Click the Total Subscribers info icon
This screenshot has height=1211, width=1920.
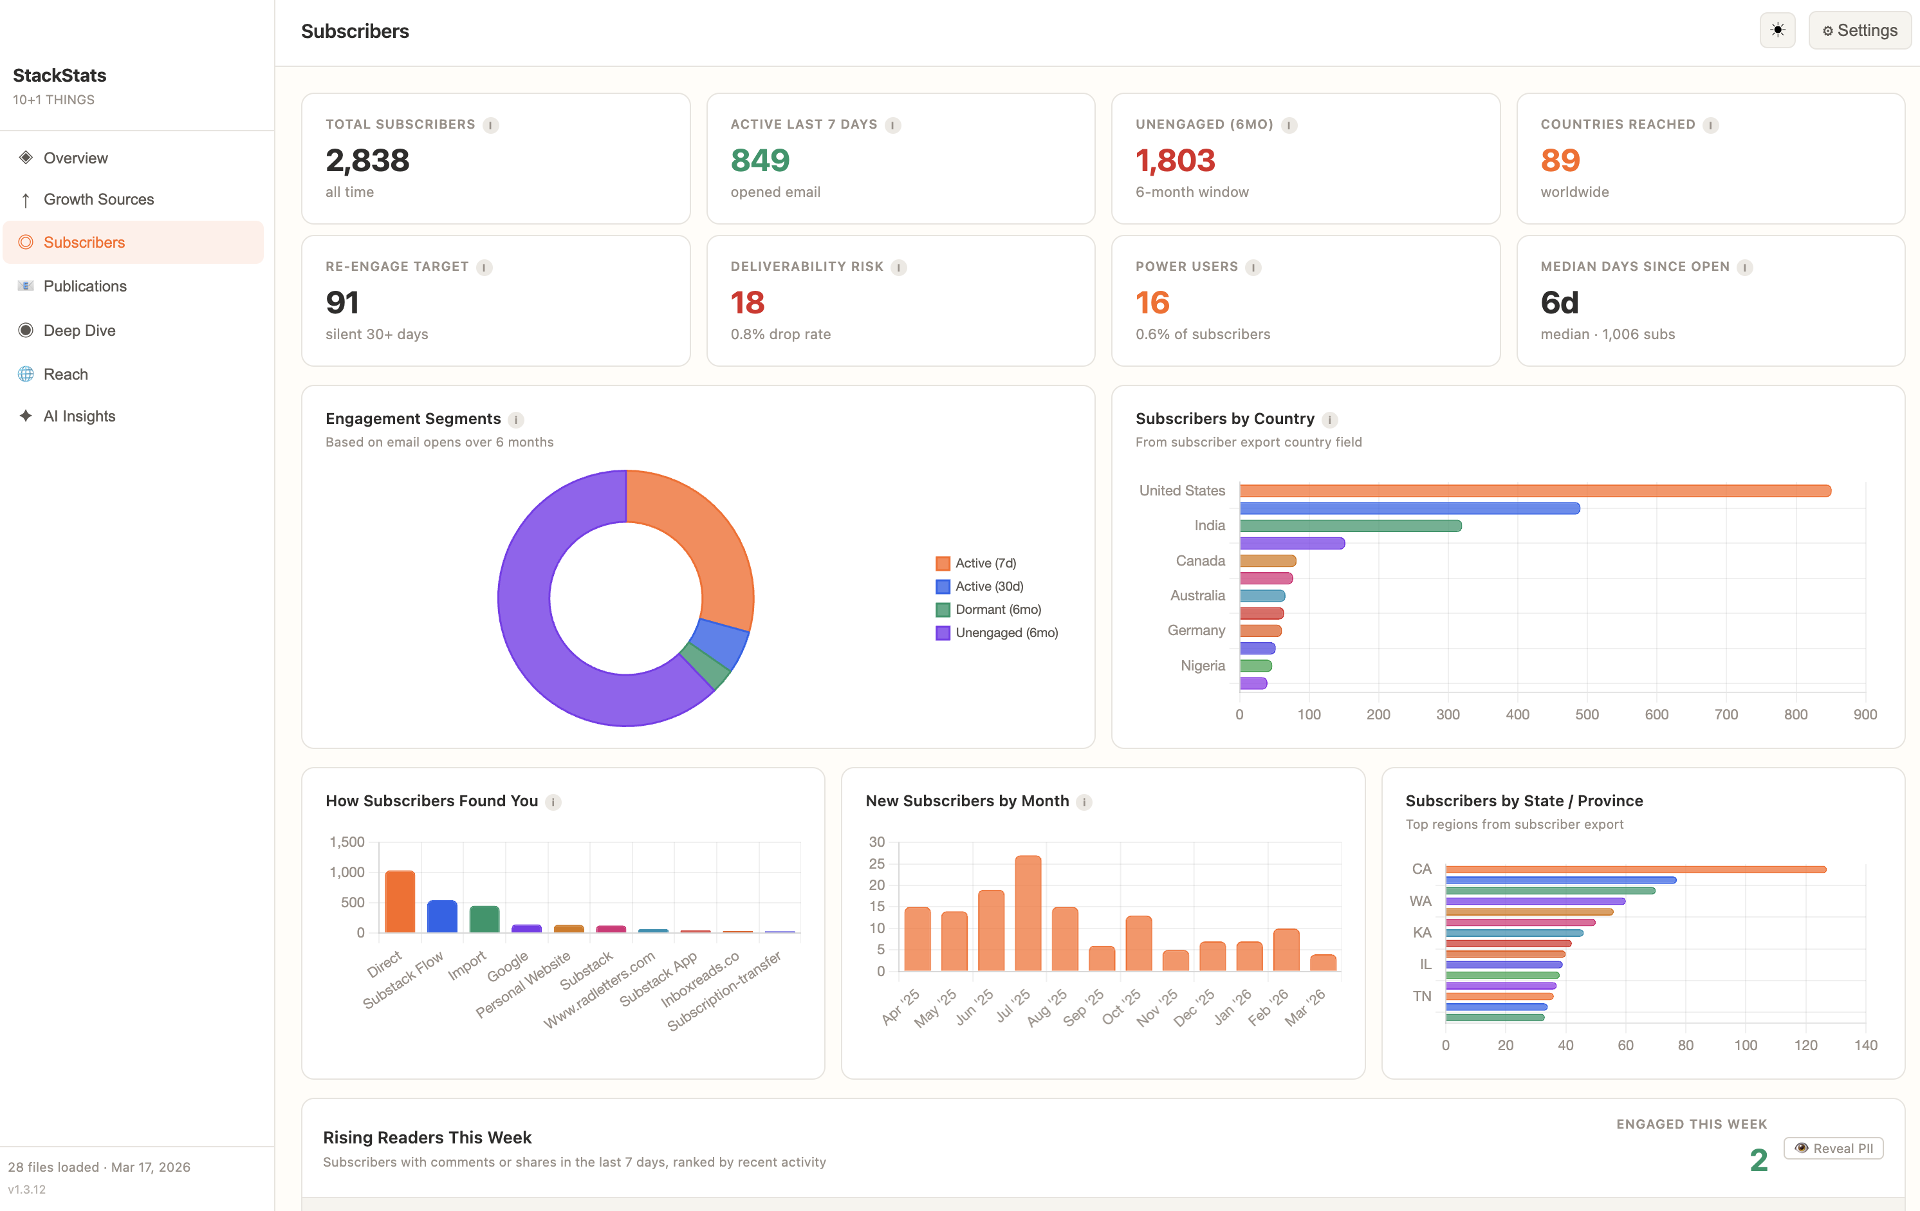point(490,124)
